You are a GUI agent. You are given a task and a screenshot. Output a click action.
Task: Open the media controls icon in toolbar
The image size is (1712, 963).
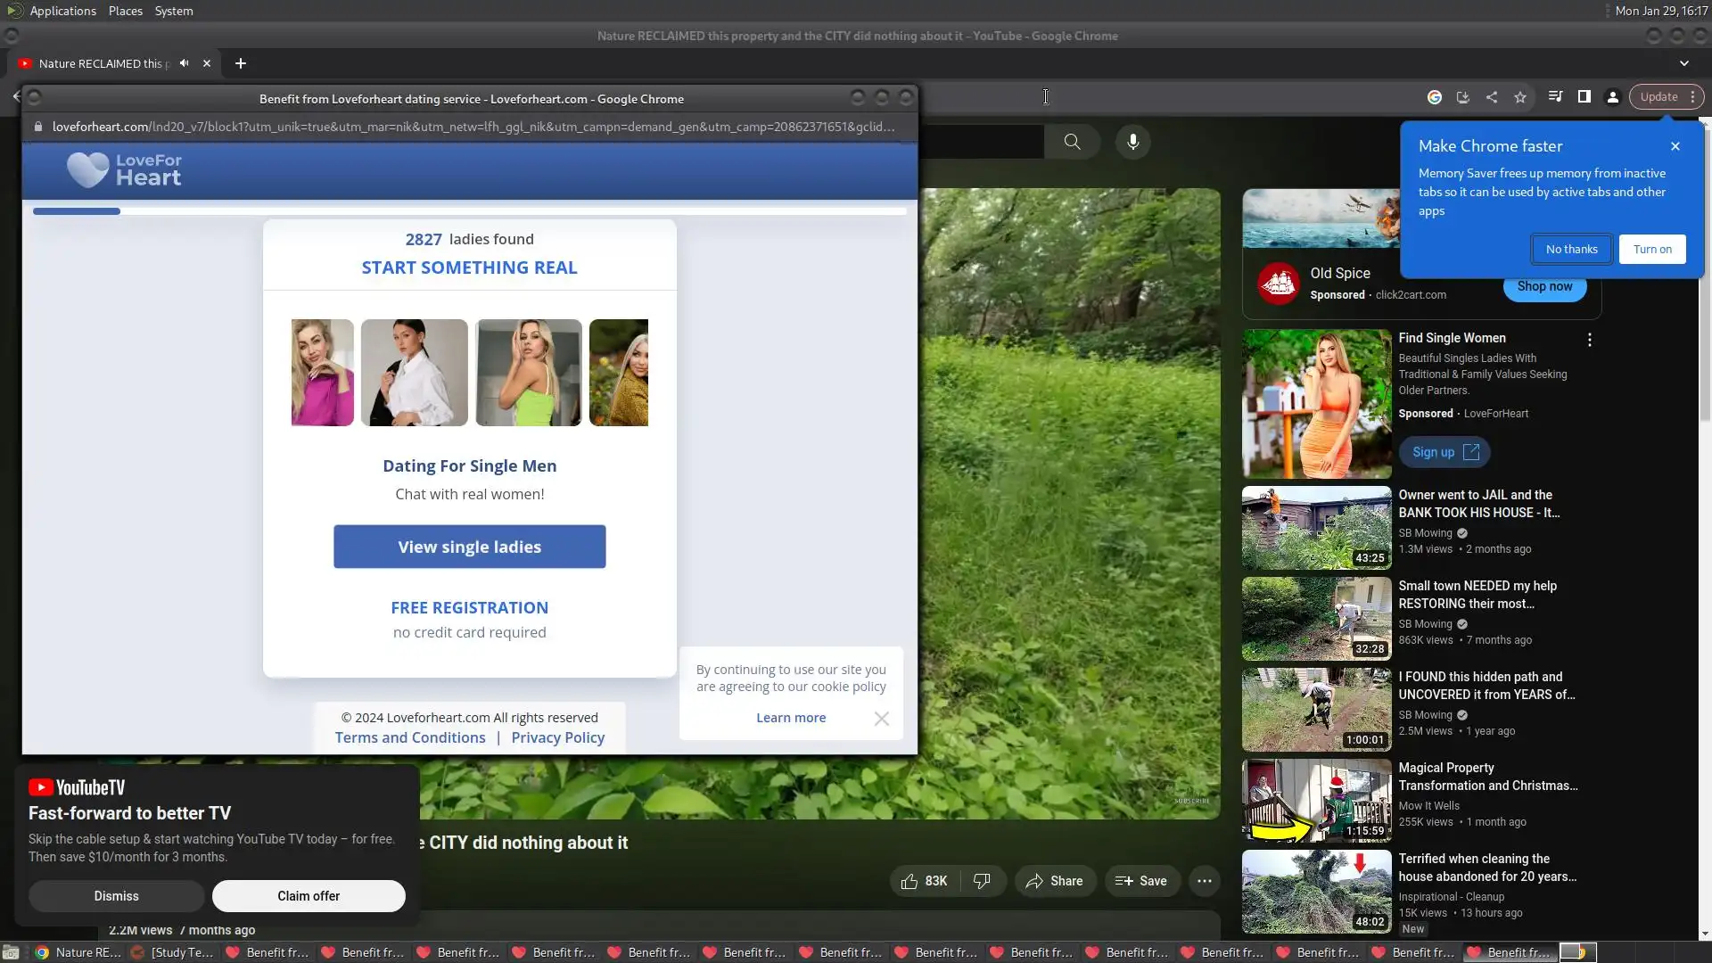(x=1555, y=97)
